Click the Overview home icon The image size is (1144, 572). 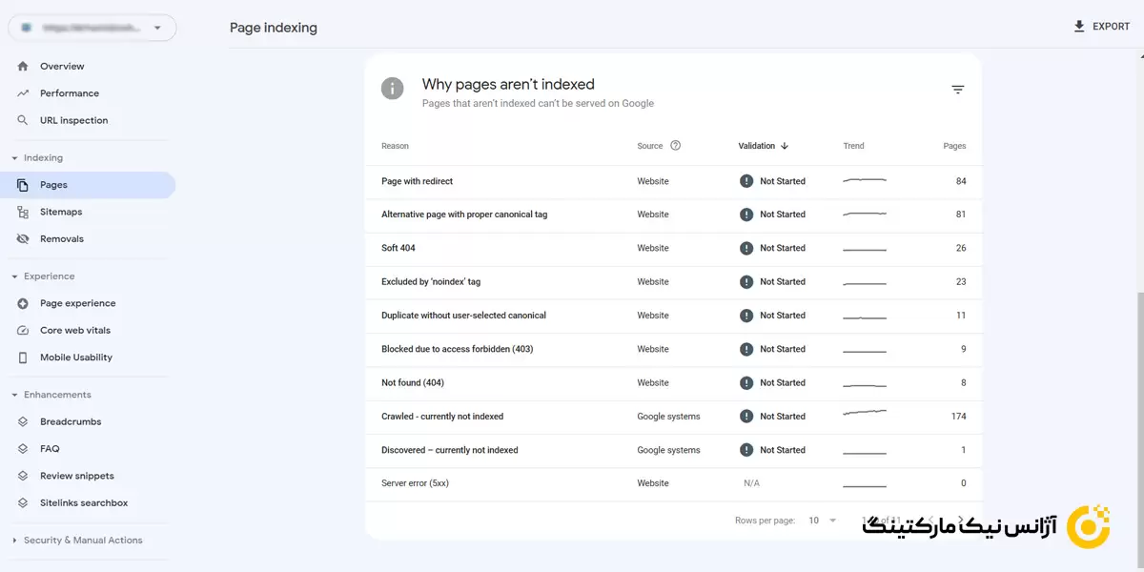pos(23,67)
